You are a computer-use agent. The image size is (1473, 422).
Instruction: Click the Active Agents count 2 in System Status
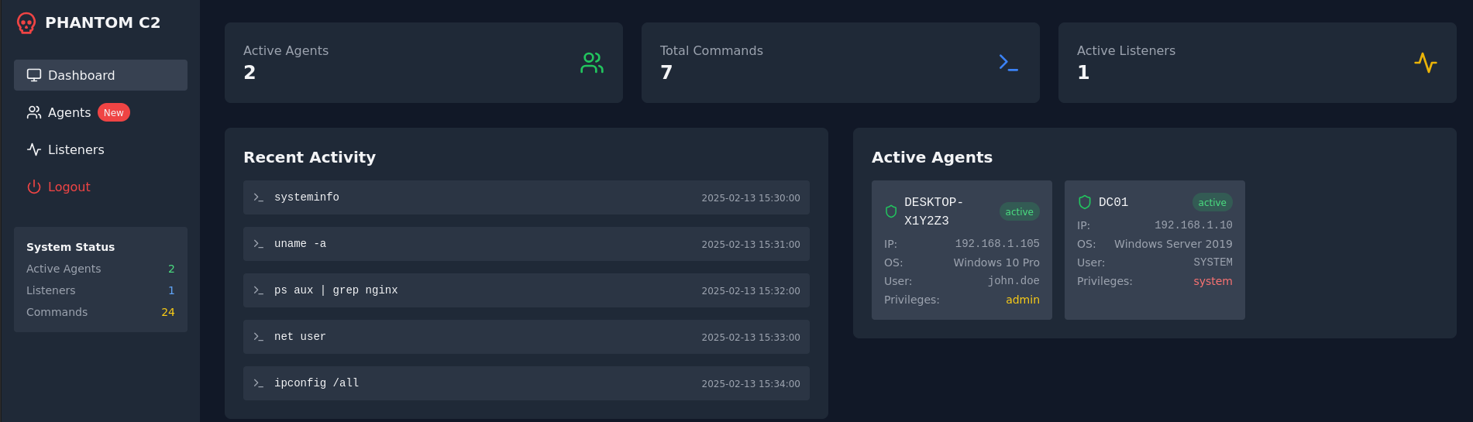click(x=171, y=269)
